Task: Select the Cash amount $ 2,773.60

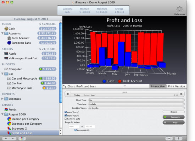Action: 48,29
